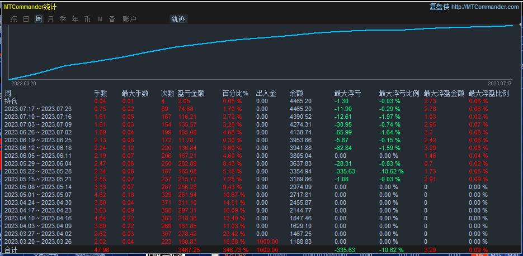
Task: Open the 币 currency tab
Action: [87, 20]
